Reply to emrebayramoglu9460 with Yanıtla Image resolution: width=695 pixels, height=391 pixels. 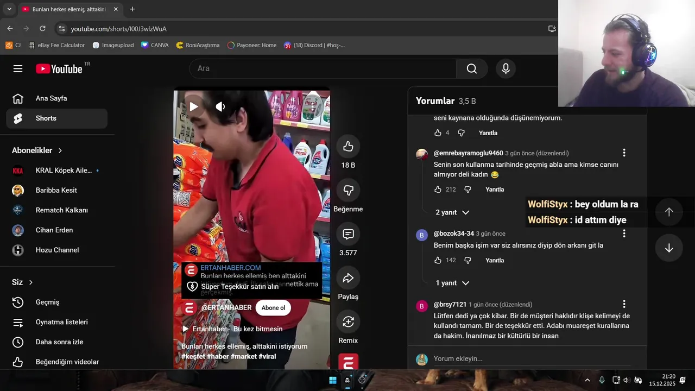tap(495, 190)
